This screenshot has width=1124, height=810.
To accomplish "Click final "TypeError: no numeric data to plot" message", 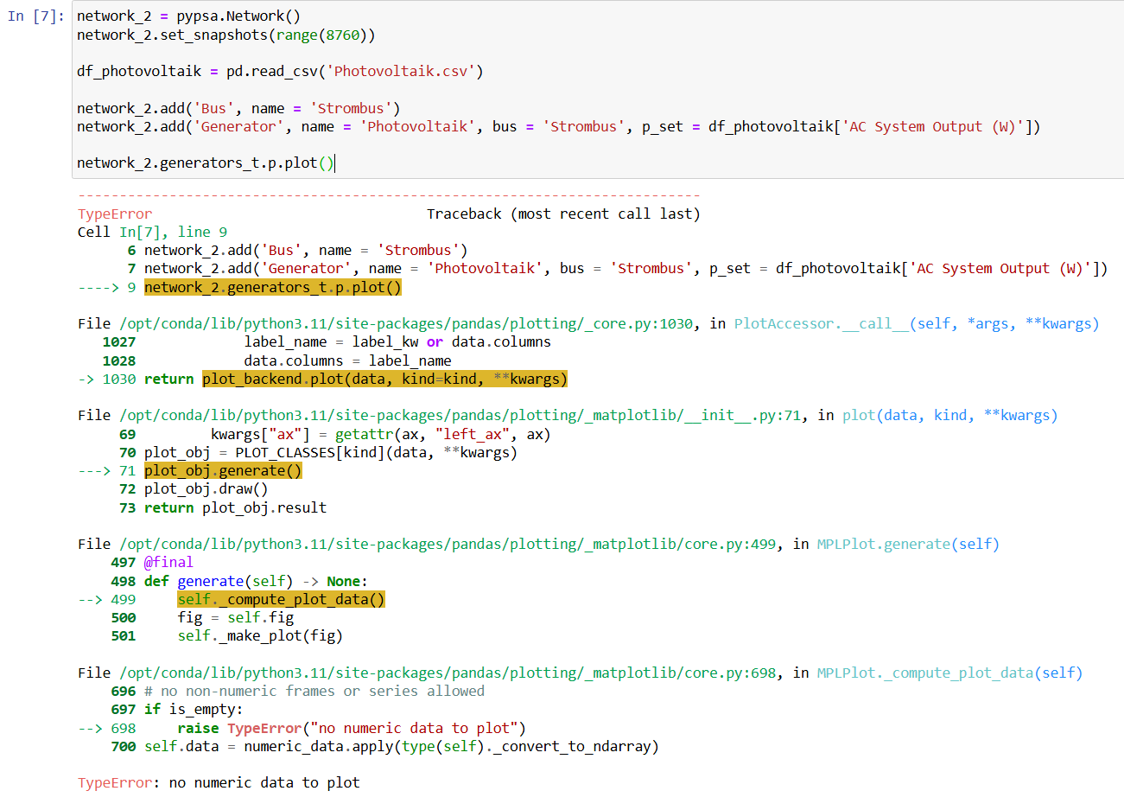I will (219, 783).
